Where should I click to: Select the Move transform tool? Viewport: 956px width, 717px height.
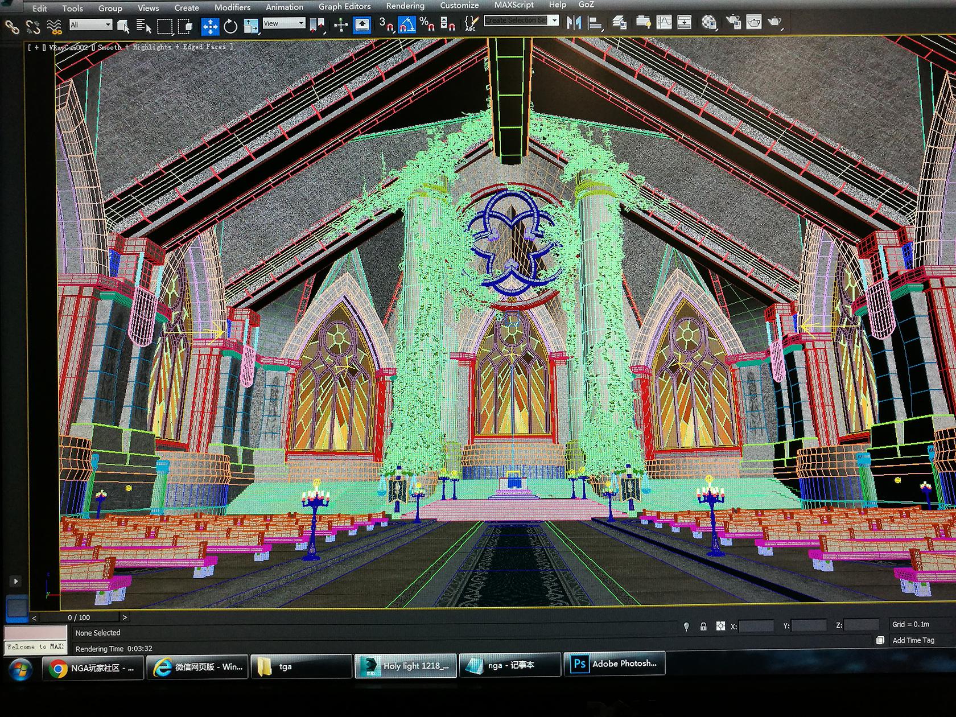tap(210, 26)
